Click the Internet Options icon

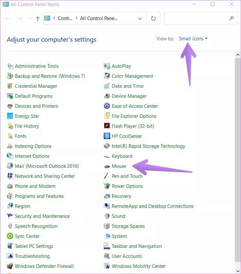click(x=10, y=156)
